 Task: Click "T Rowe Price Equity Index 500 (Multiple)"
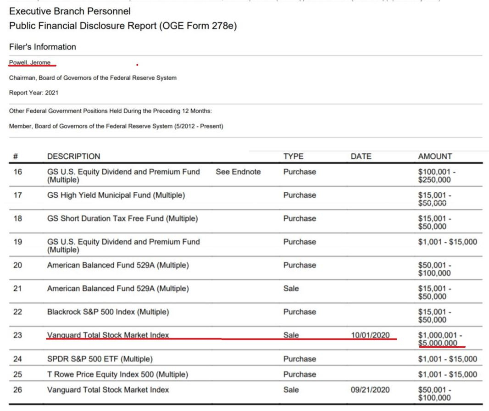point(117,374)
